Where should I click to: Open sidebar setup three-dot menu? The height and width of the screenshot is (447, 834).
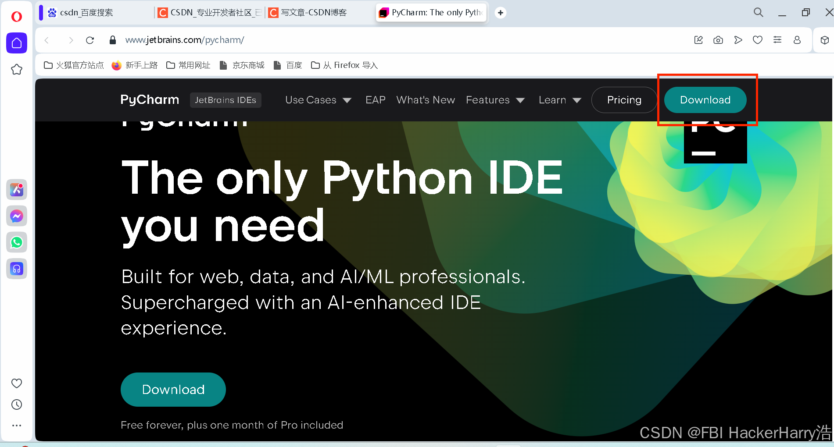(x=17, y=426)
